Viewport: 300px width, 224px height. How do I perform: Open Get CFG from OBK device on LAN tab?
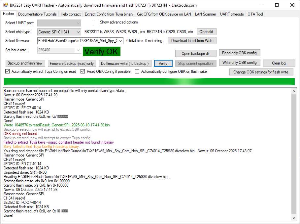tap(164, 14)
